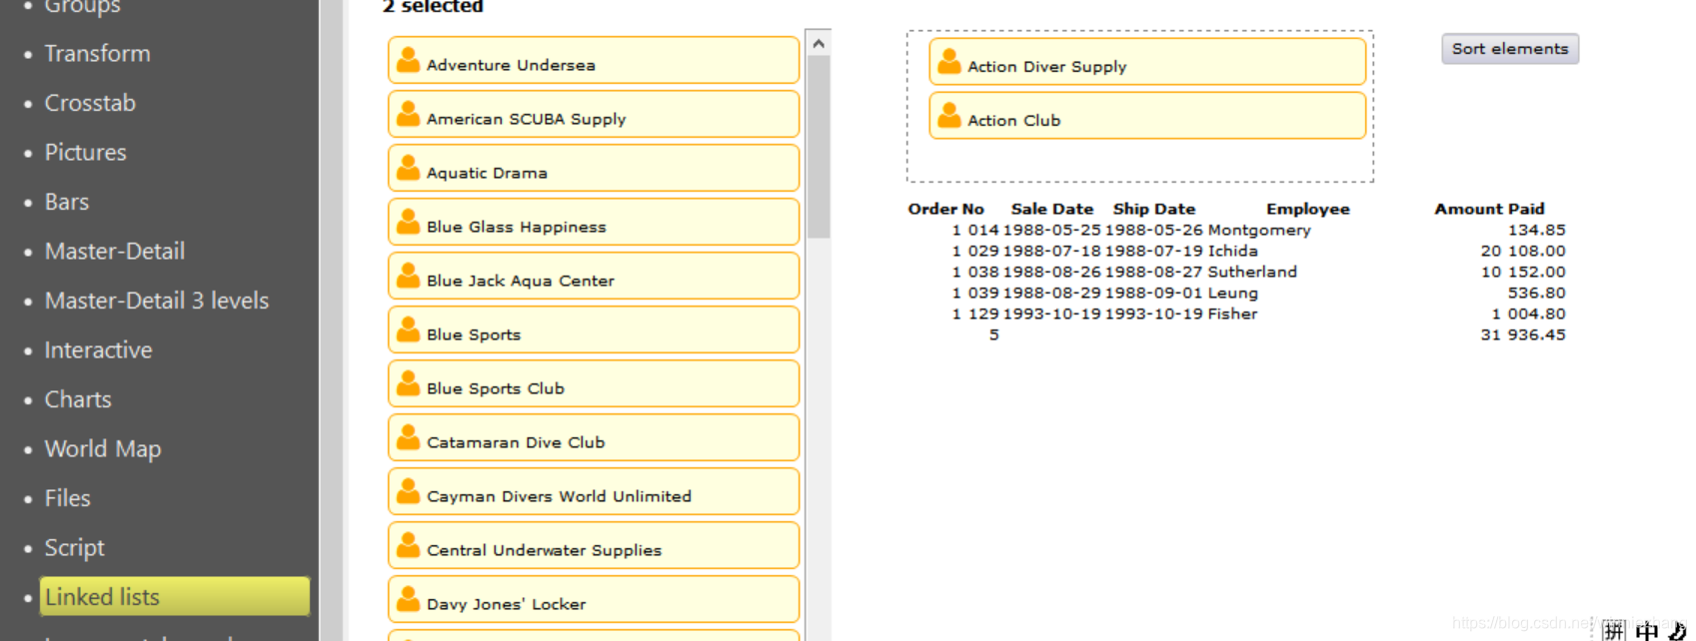This screenshot has height=641, width=1696.
Task: Open the Pictures demo
Action: point(86,153)
